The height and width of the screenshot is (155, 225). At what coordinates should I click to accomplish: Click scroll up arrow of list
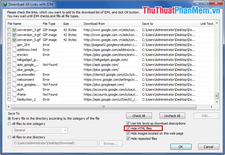tap(217, 23)
